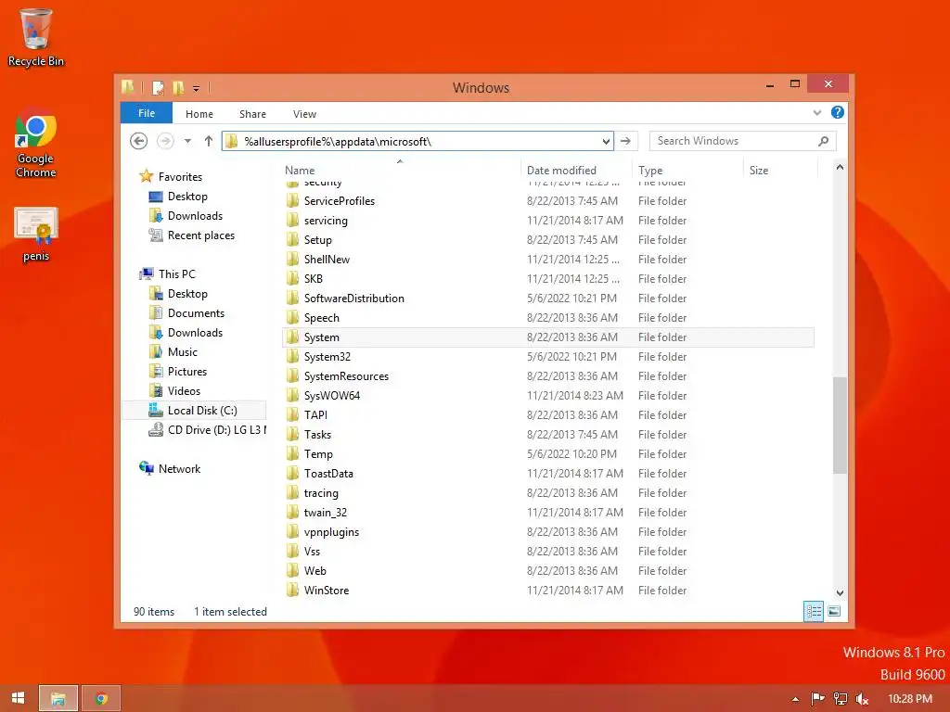Select This PC in the navigation pane
Image resolution: width=950 pixels, height=712 pixels.
pos(177,273)
